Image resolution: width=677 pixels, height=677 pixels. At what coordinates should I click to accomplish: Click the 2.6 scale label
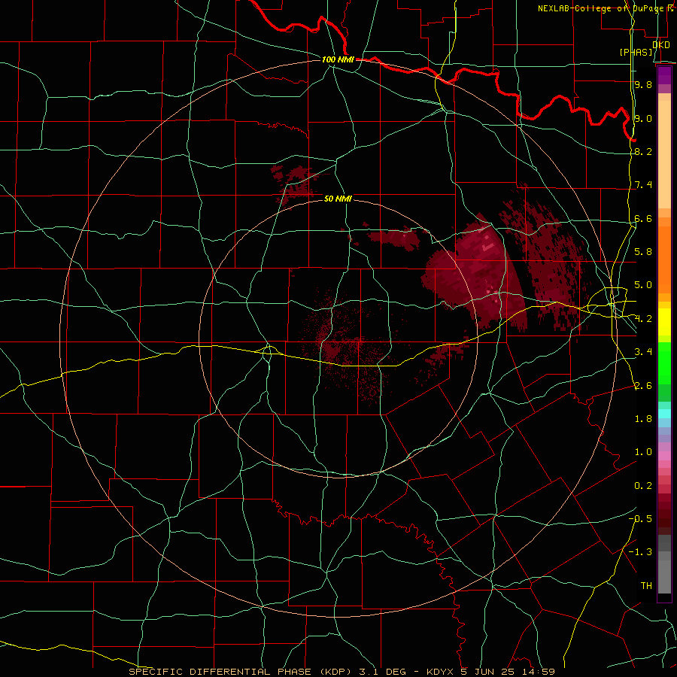tap(643, 386)
